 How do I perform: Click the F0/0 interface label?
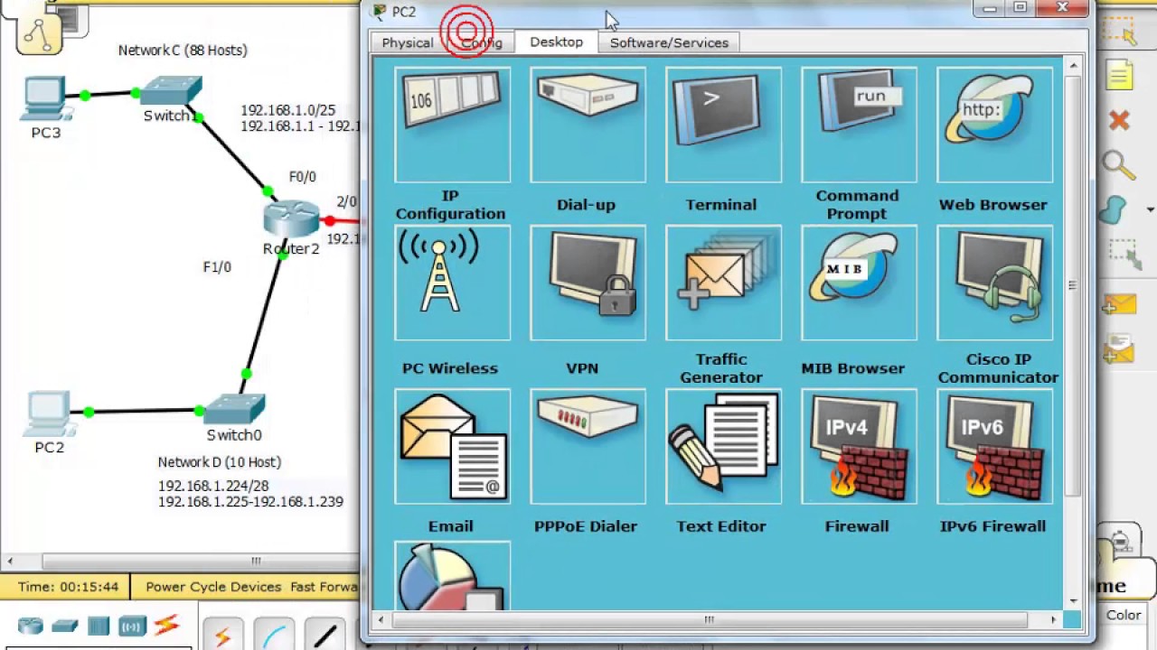pyautogui.click(x=303, y=177)
